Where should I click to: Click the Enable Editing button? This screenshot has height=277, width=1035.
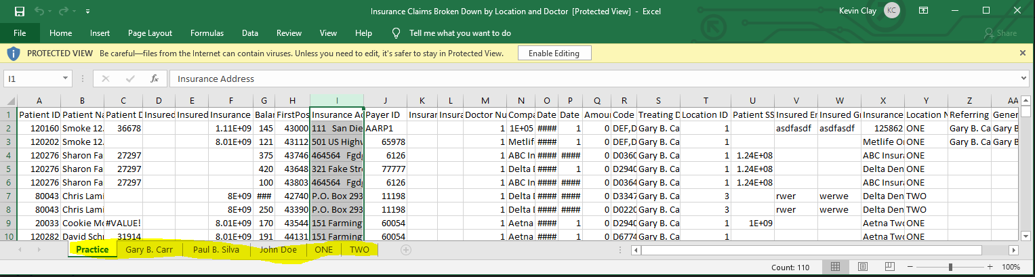(x=554, y=53)
